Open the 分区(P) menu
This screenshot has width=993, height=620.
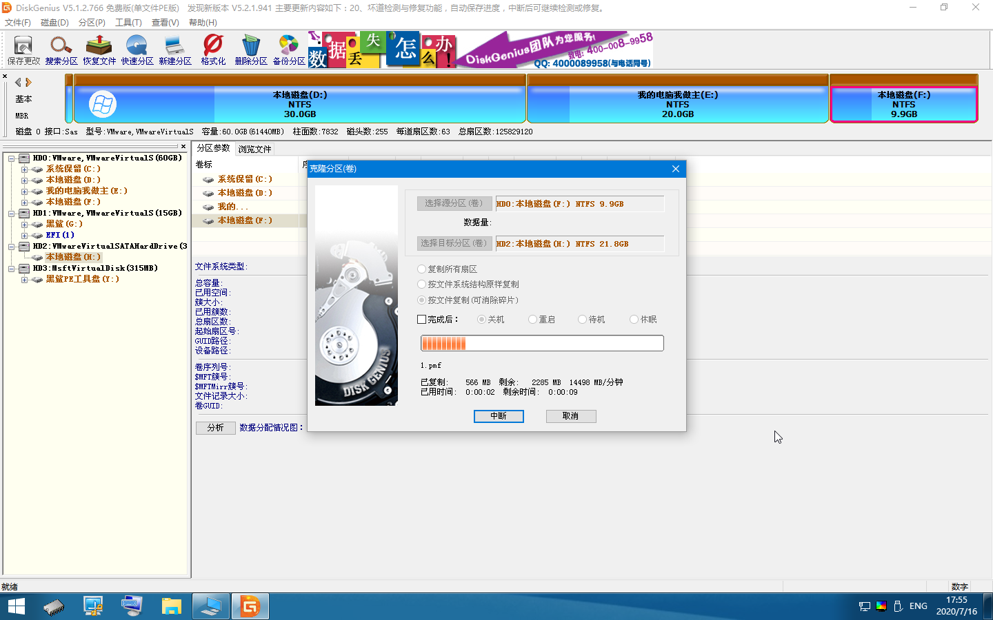(x=92, y=23)
